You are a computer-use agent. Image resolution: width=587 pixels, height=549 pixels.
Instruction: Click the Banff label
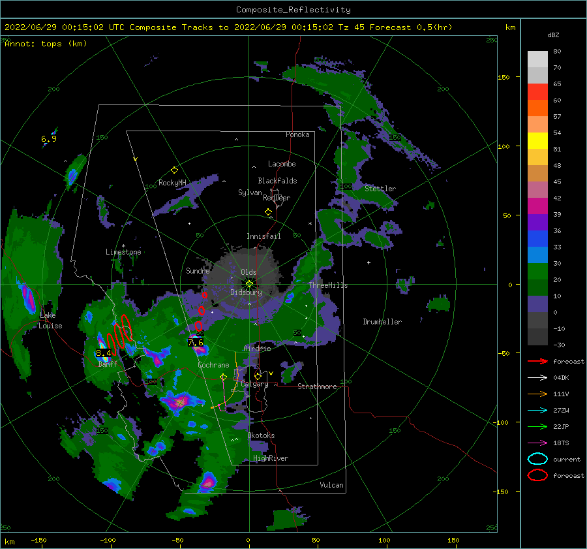(x=108, y=364)
